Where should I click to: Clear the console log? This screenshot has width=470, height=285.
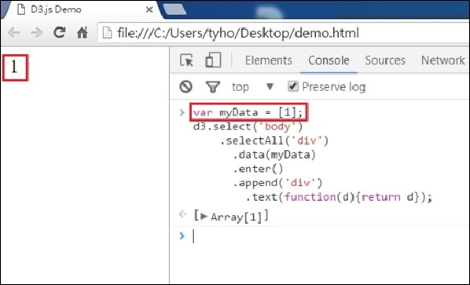[185, 87]
